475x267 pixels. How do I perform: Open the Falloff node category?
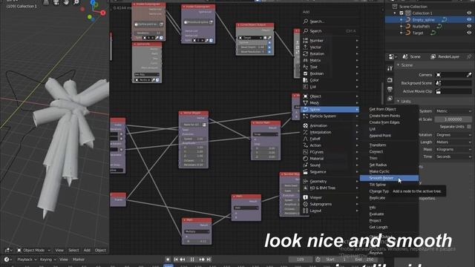pyautogui.click(x=330, y=139)
